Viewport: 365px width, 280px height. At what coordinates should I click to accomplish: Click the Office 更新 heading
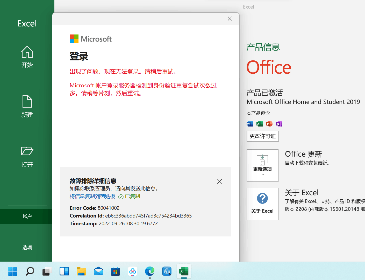tap(304, 154)
